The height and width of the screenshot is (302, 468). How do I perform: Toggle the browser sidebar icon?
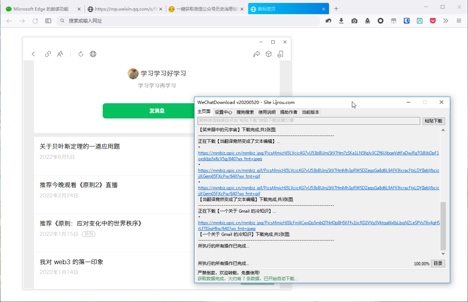point(48,21)
